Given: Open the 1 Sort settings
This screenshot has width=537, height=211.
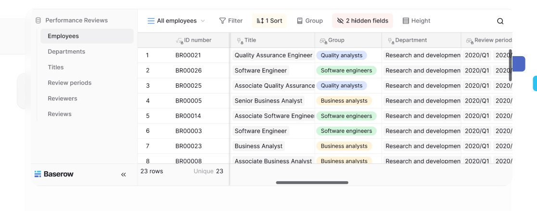Looking at the screenshot, I should pos(269,21).
